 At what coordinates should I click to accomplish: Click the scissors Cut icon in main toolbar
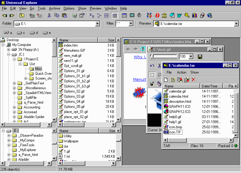(x=49, y=15)
